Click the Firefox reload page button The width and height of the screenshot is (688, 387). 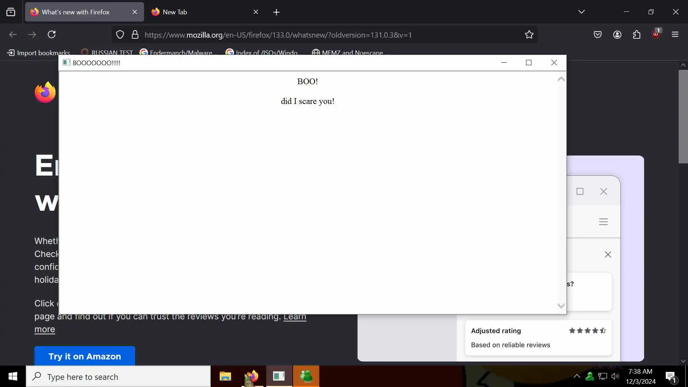coord(52,34)
